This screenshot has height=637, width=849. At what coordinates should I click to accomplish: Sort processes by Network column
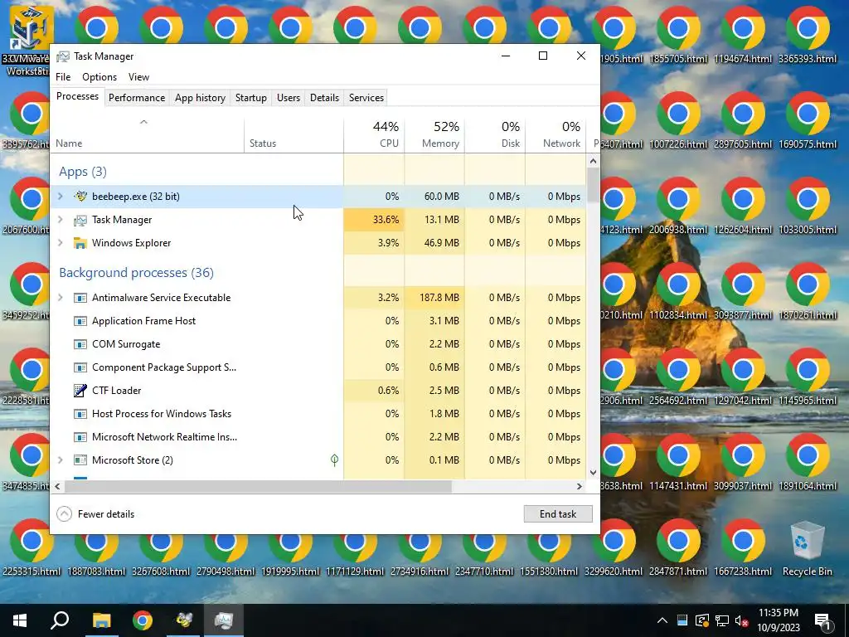point(556,134)
